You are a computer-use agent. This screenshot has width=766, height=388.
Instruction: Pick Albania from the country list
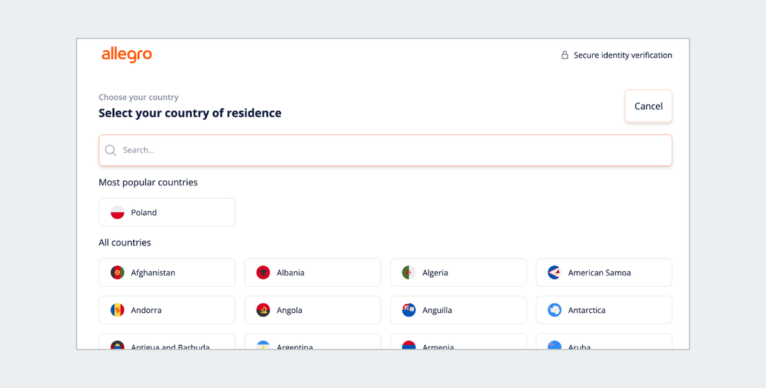[313, 273]
